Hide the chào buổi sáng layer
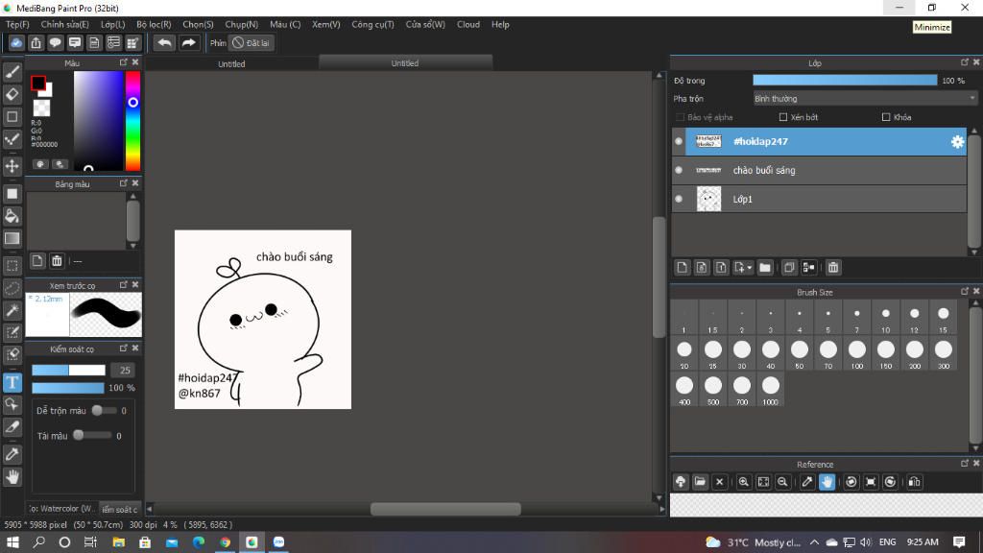Screen dimensions: 983x553 coord(679,170)
